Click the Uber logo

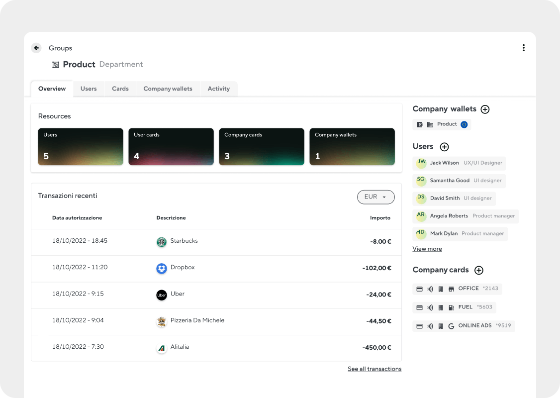tap(162, 295)
